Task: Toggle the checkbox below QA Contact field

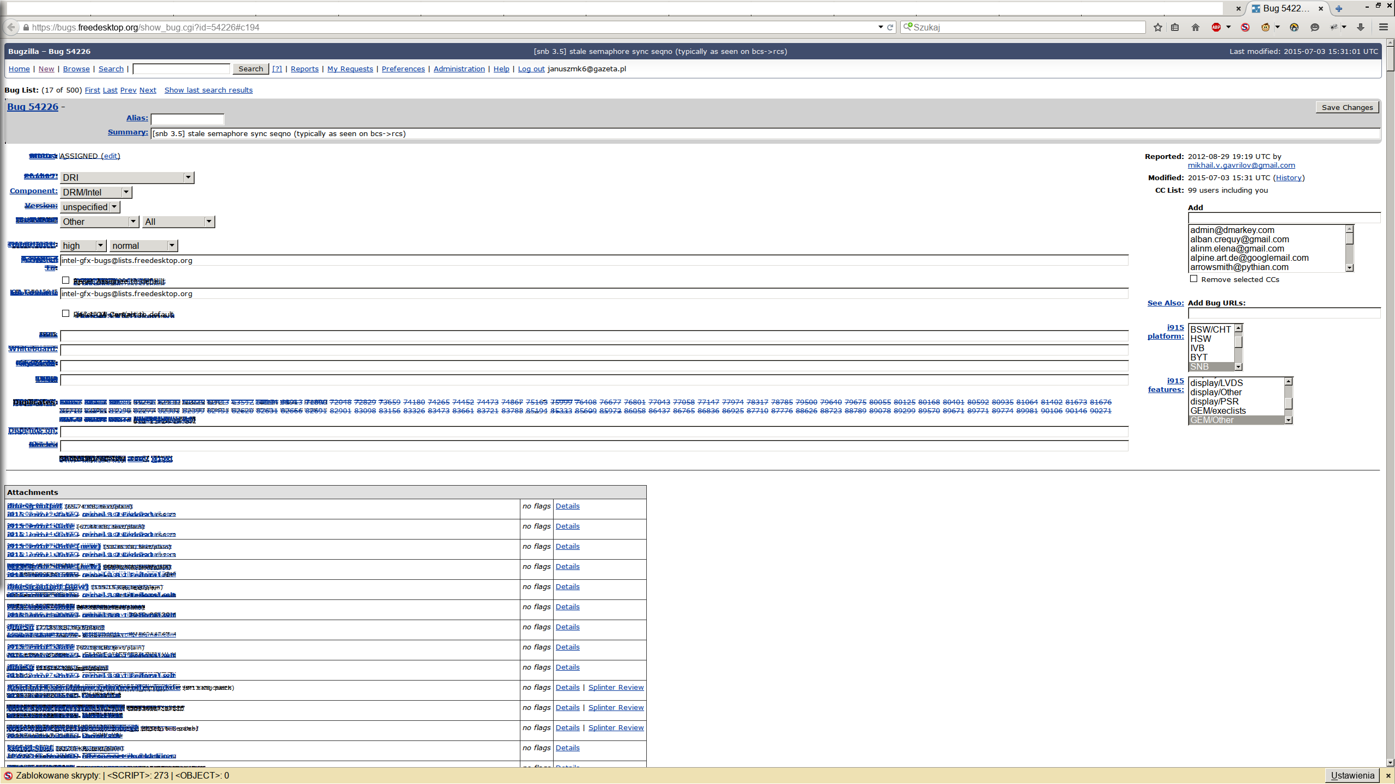Action: [x=66, y=314]
